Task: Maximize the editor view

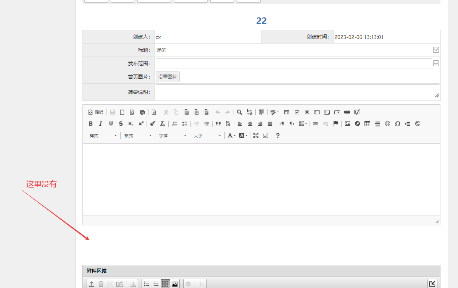Action: [256, 135]
